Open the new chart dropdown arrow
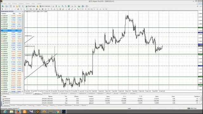 (x=4, y=6)
